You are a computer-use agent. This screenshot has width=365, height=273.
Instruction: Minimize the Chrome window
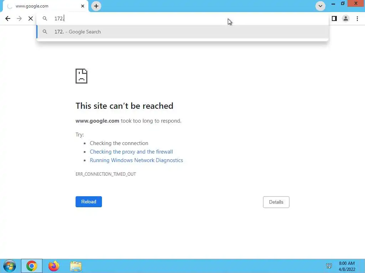[x=333, y=4]
